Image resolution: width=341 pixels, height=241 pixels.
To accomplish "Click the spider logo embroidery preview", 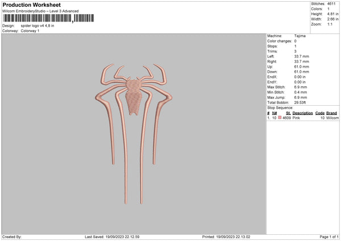I will (x=134, y=134).
